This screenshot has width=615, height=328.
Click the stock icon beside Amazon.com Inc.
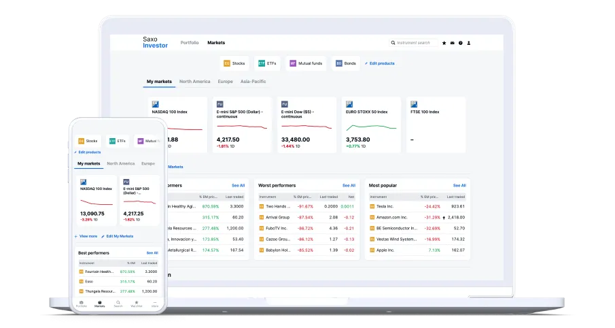[x=372, y=217]
